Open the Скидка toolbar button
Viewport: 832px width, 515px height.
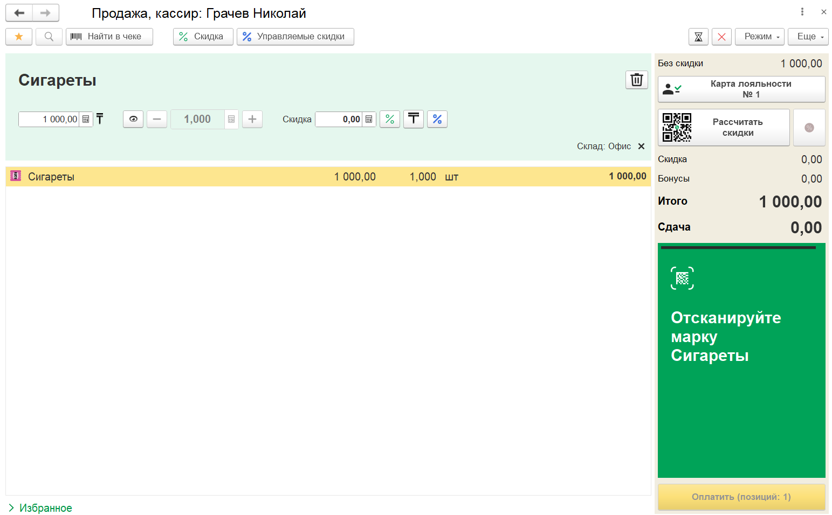[203, 37]
